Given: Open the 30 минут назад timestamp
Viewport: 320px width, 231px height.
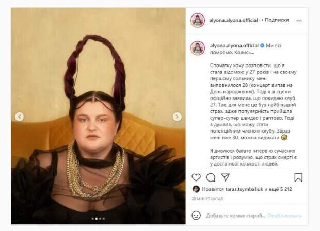Looking at the screenshot, I should [x=207, y=199].
